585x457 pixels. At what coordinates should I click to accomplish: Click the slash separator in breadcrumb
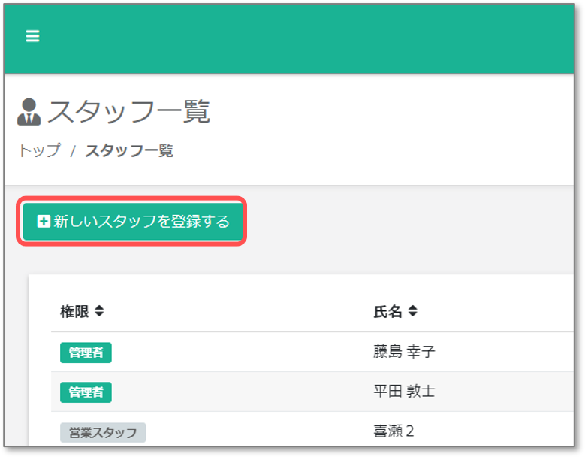(73, 151)
